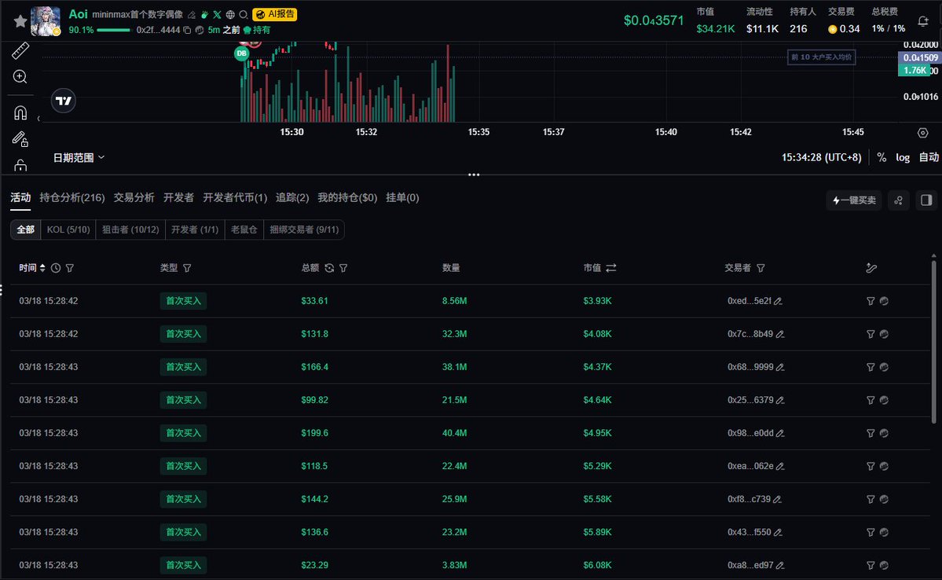
Task: Open trader address 0xed...5e2f
Action: pos(750,301)
